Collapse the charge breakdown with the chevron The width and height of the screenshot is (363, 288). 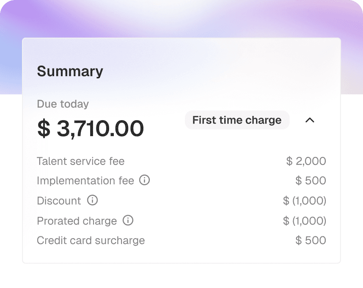pyautogui.click(x=310, y=120)
